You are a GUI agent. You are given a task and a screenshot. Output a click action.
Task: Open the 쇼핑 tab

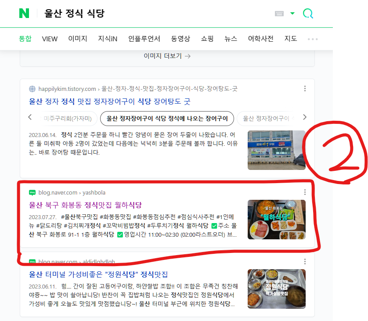207,39
